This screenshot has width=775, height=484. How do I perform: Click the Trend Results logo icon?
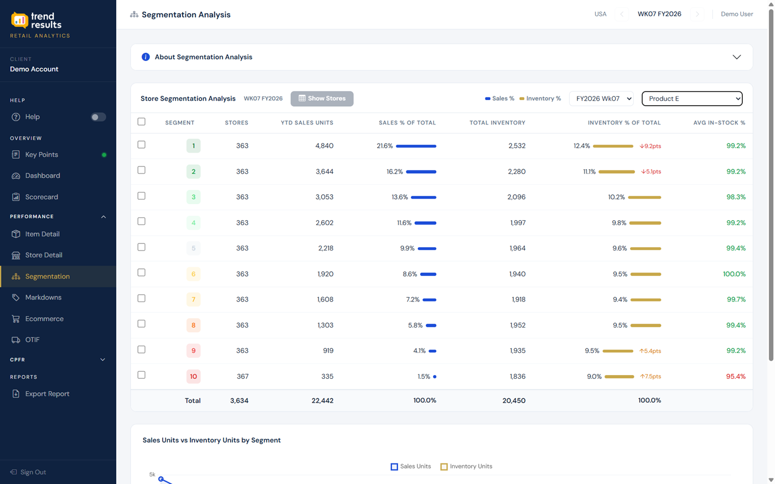point(19,20)
